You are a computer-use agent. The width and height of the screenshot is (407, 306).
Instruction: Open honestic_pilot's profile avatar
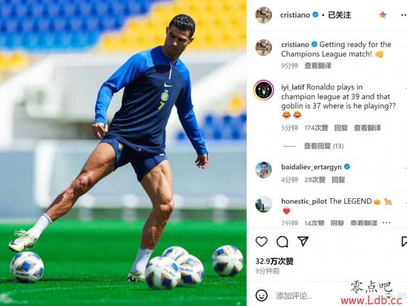pos(263,204)
